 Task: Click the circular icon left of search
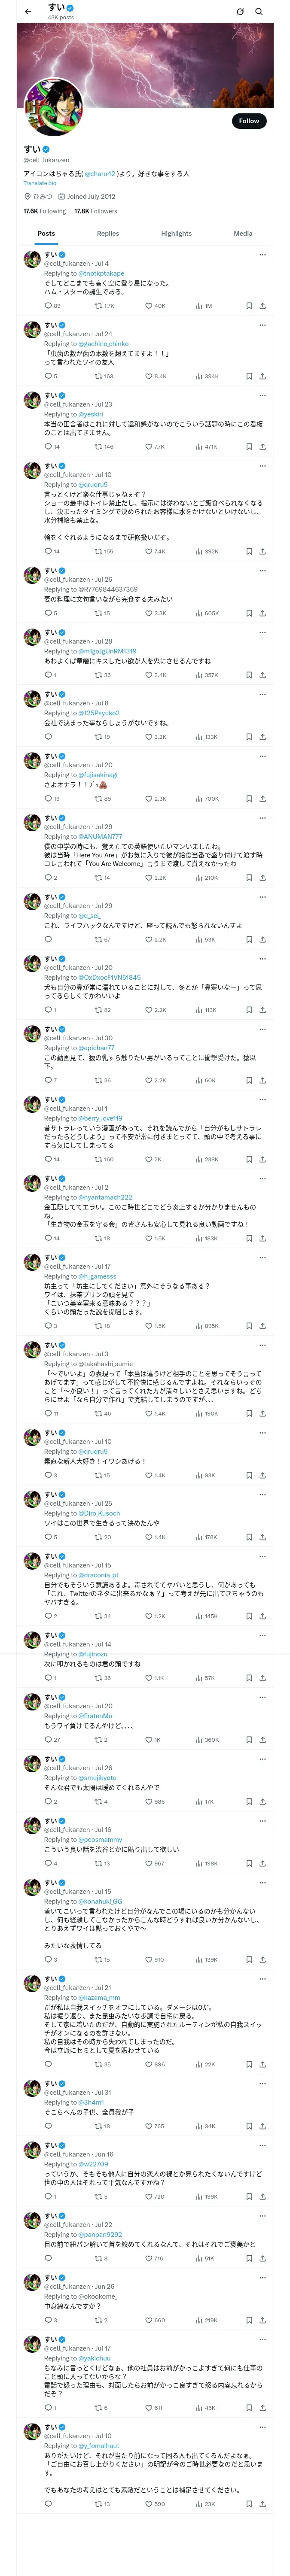coord(240,12)
